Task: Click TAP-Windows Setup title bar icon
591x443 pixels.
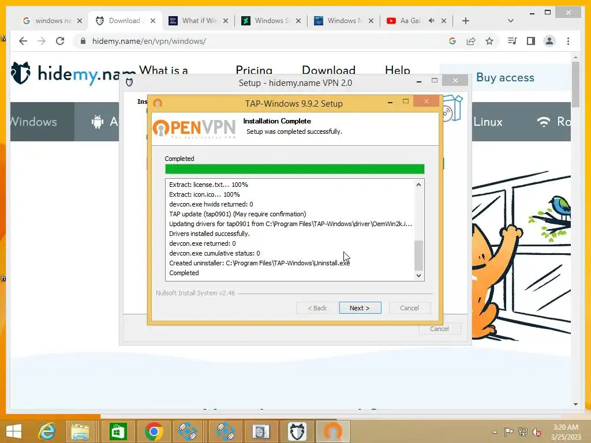Action: 158,103
